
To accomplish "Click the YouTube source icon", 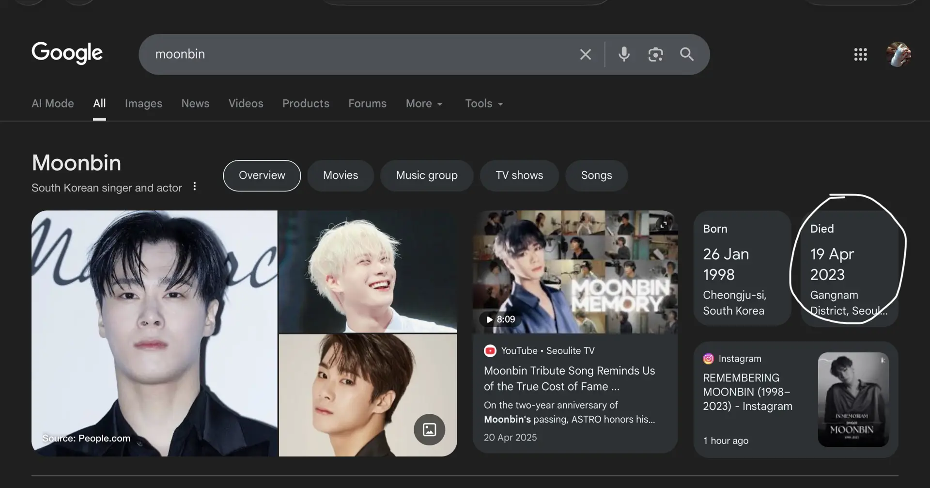I will pyautogui.click(x=490, y=351).
